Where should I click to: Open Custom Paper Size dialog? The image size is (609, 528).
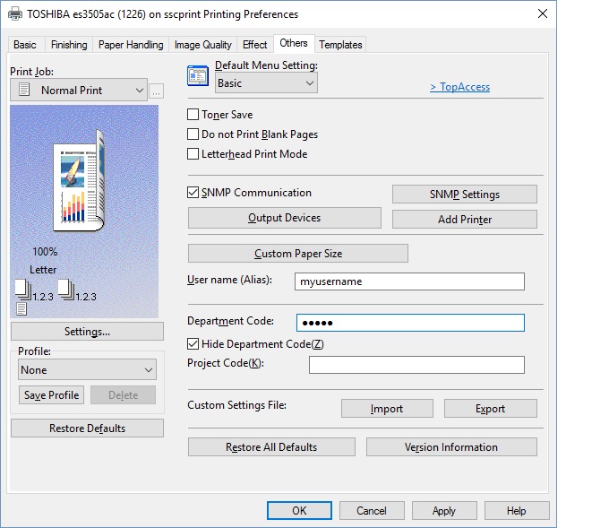click(x=298, y=254)
